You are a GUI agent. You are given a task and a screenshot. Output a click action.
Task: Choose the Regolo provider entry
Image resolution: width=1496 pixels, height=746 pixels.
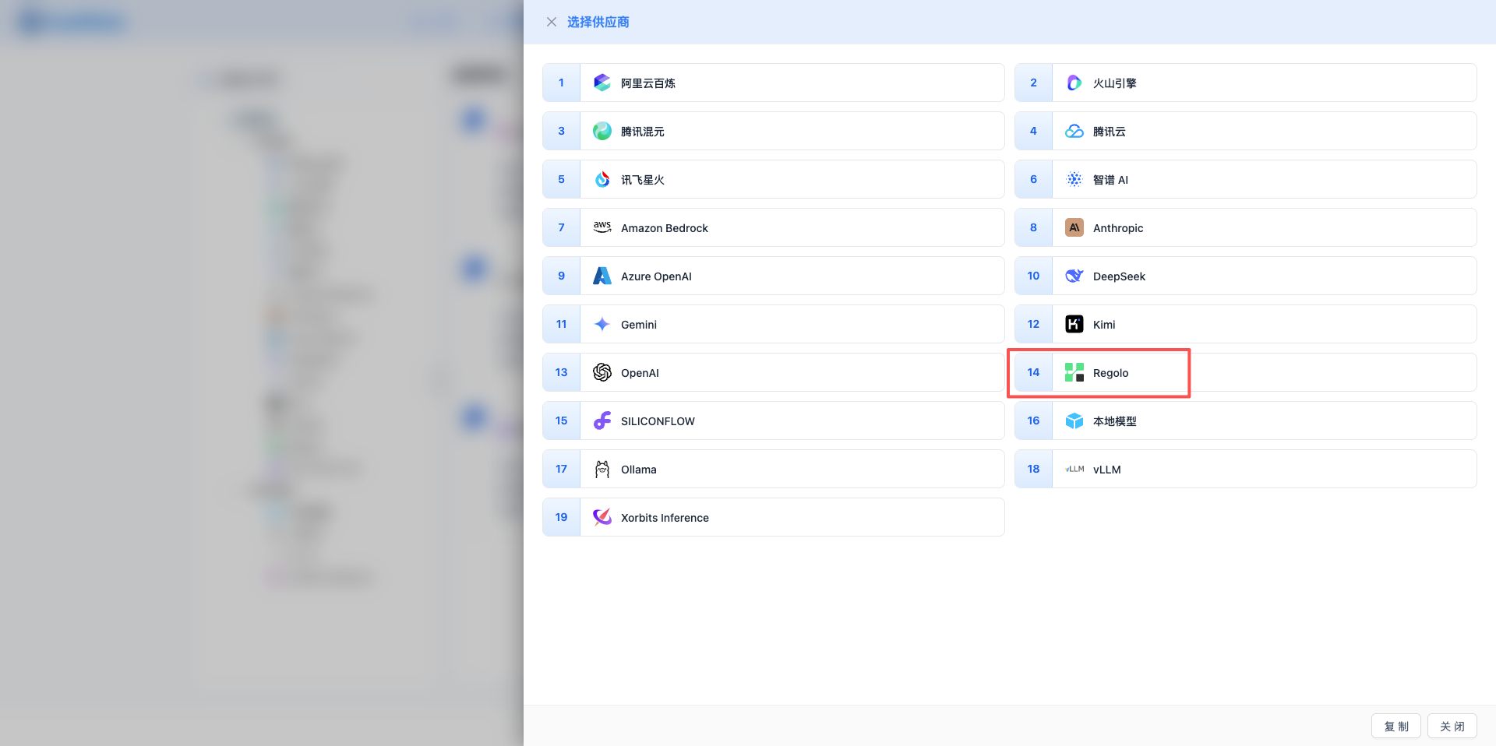coord(1110,373)
